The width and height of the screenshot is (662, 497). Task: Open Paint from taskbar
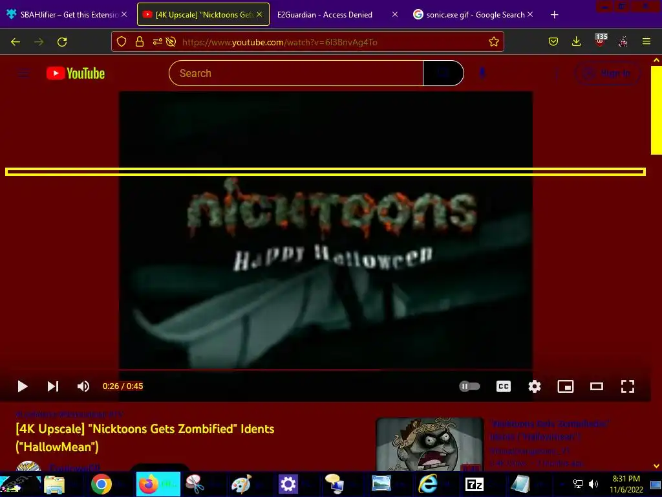tap(242, 484)
